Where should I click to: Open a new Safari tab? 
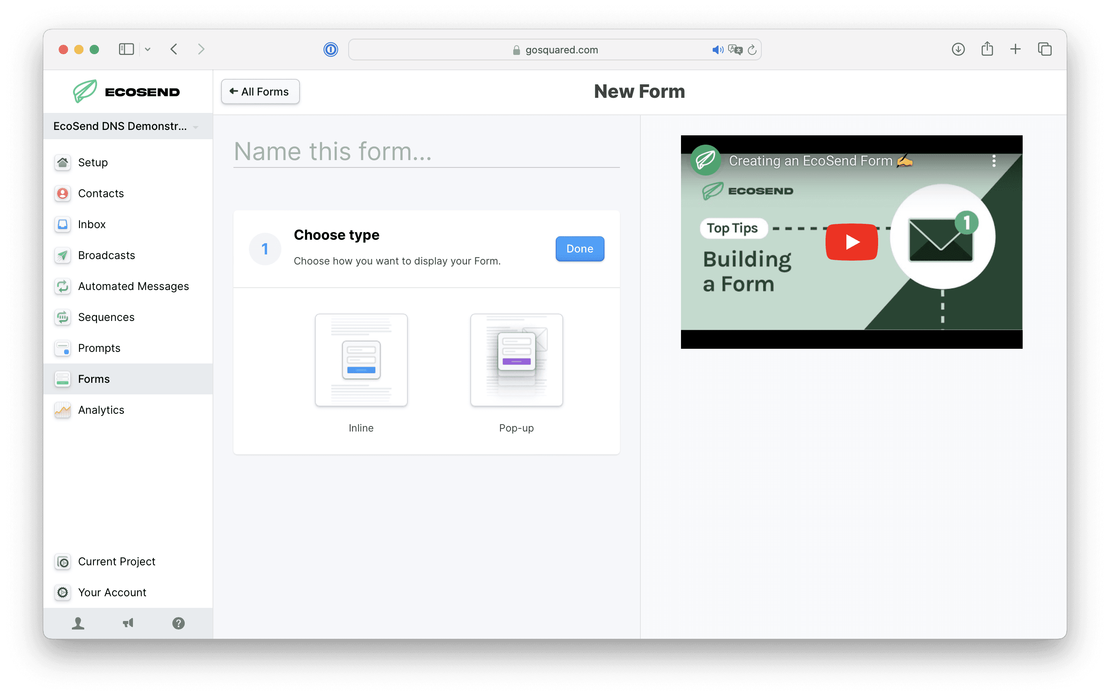pyautogui.click(x=1015, y=49)
